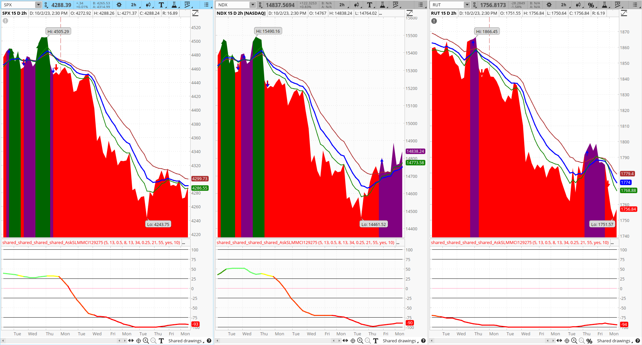Screen dimensions: 642x345
Task: Click SPX Hi: 4505.29 price bubble
Action: [58, 31]
